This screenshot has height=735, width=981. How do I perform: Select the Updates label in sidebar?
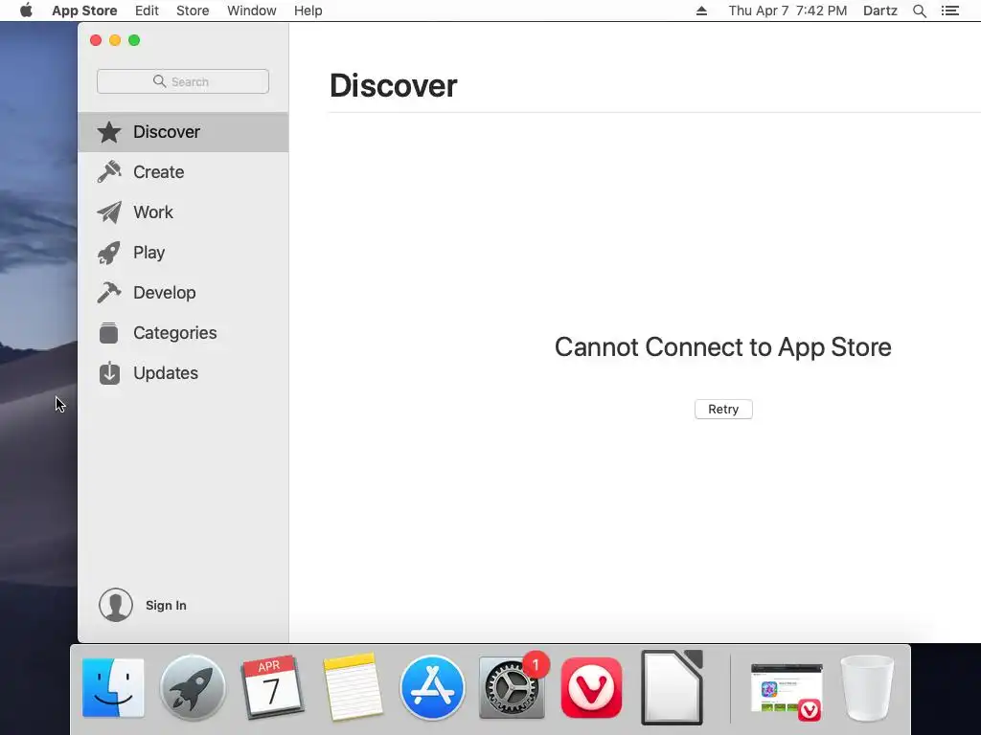click(x=166, y=373)
